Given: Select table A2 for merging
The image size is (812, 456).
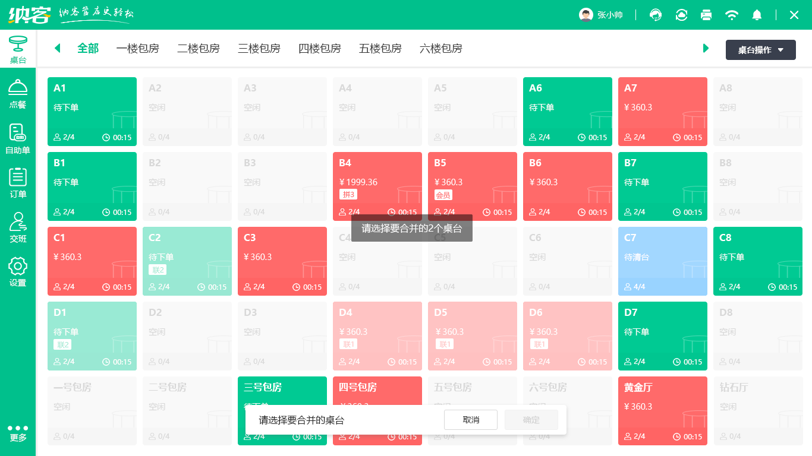Looking at the screenshot, I should pyautogui.click(x=187, y=110).
